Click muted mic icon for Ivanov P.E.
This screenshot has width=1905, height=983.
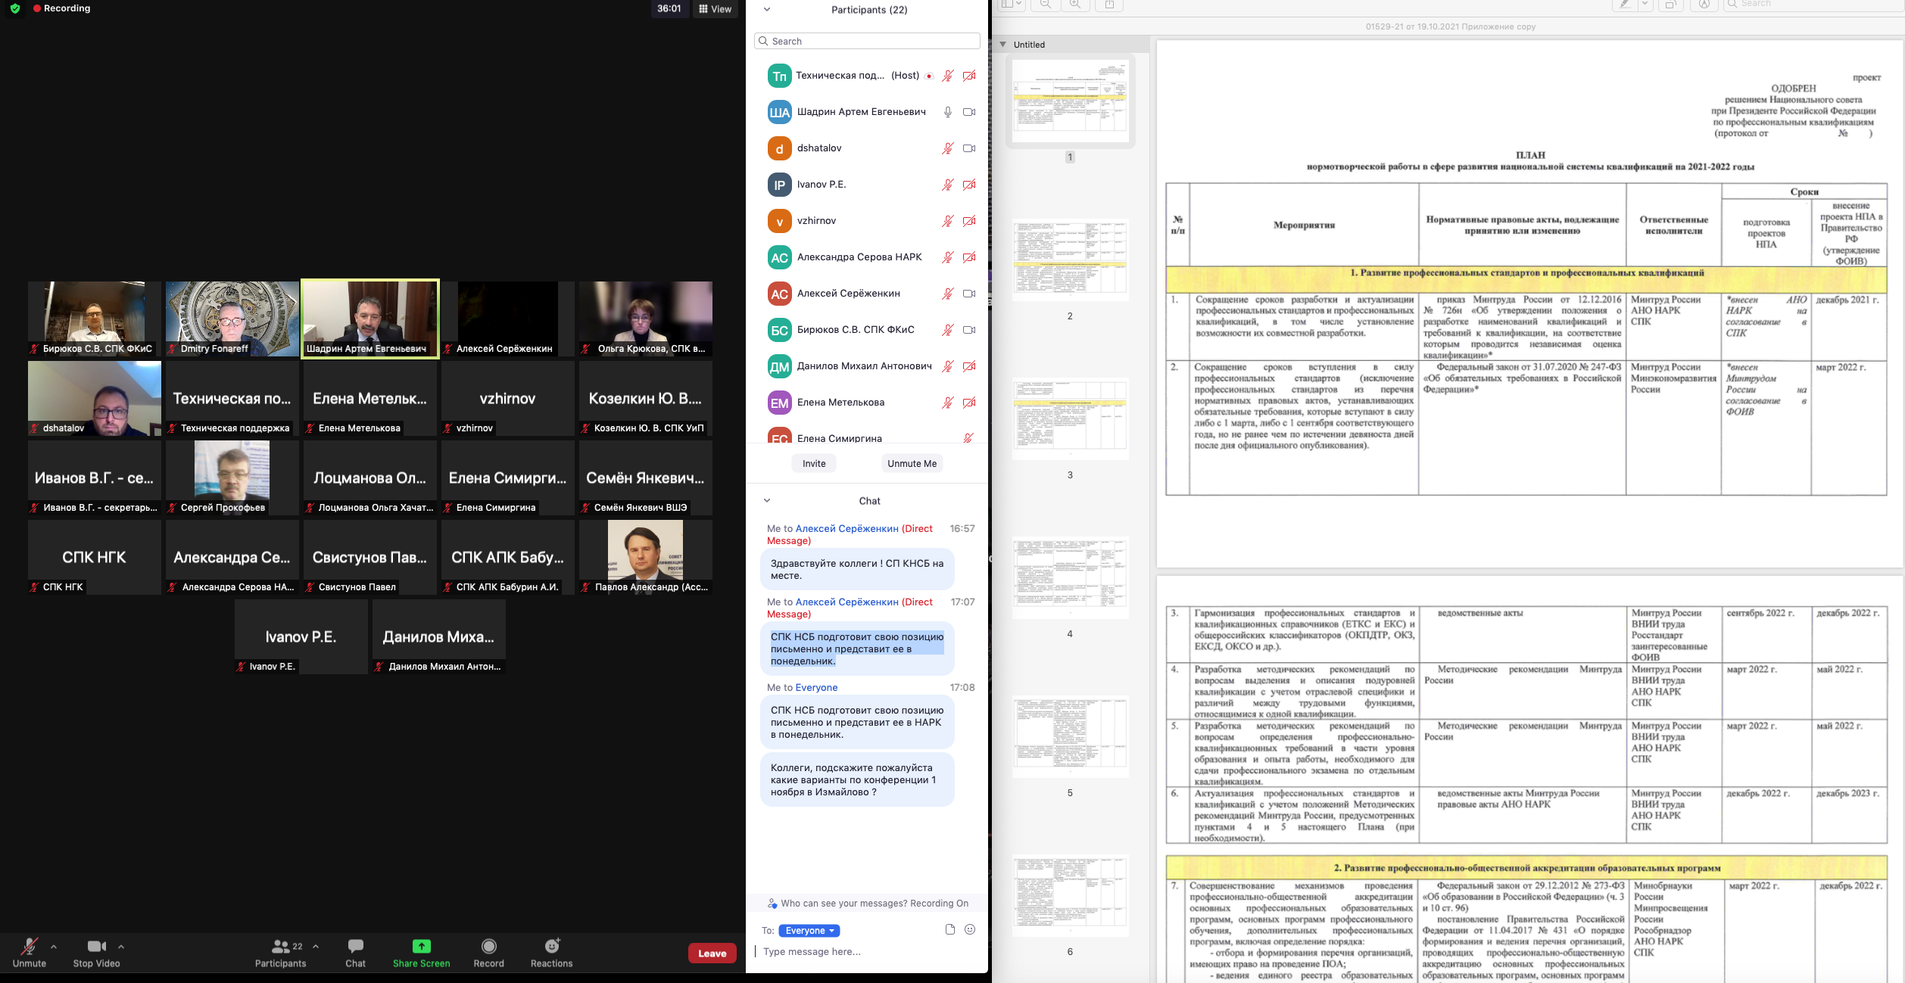[x=947, y=185]
